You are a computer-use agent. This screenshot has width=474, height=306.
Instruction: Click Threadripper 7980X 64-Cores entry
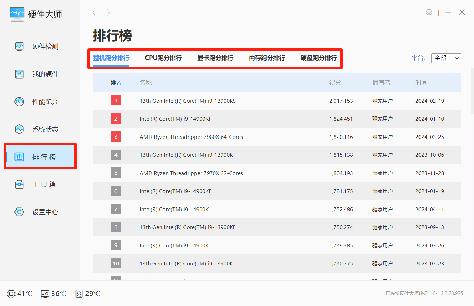coord(191,137)
